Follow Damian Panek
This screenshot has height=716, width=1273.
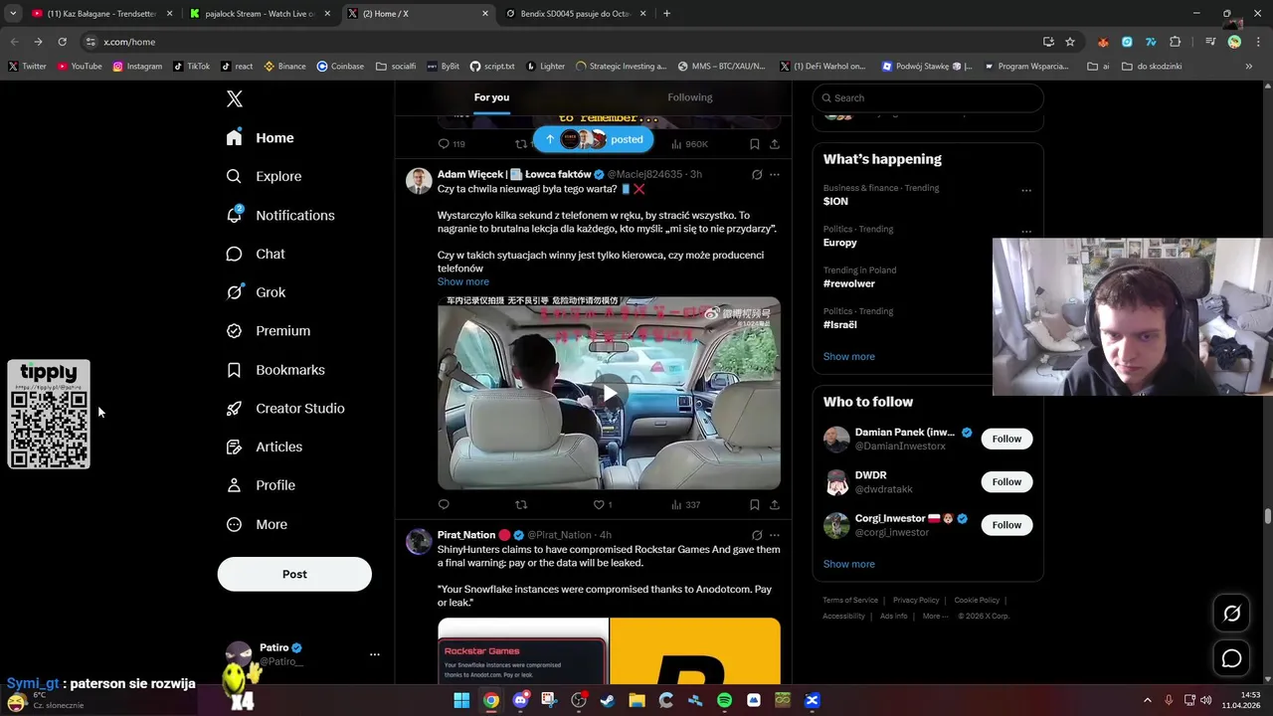coord(1006,439)
